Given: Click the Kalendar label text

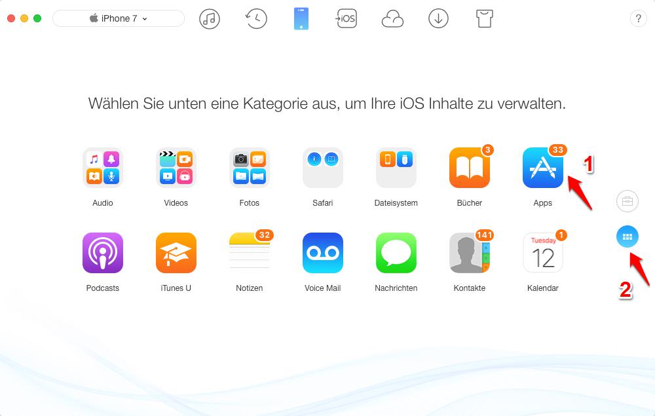Looking at the screenshot, I should pyautogui.click(x=542, y=288).
